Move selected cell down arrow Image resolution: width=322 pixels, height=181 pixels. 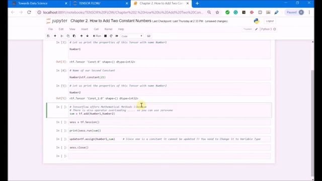pos(87,36)
